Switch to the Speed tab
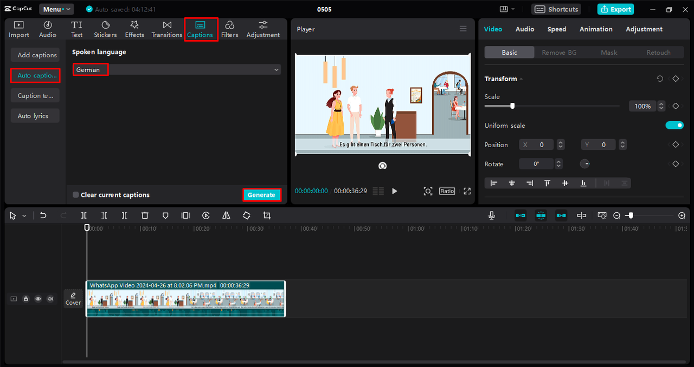Viewport: 694px width, 367px height. tap(556, 29)
